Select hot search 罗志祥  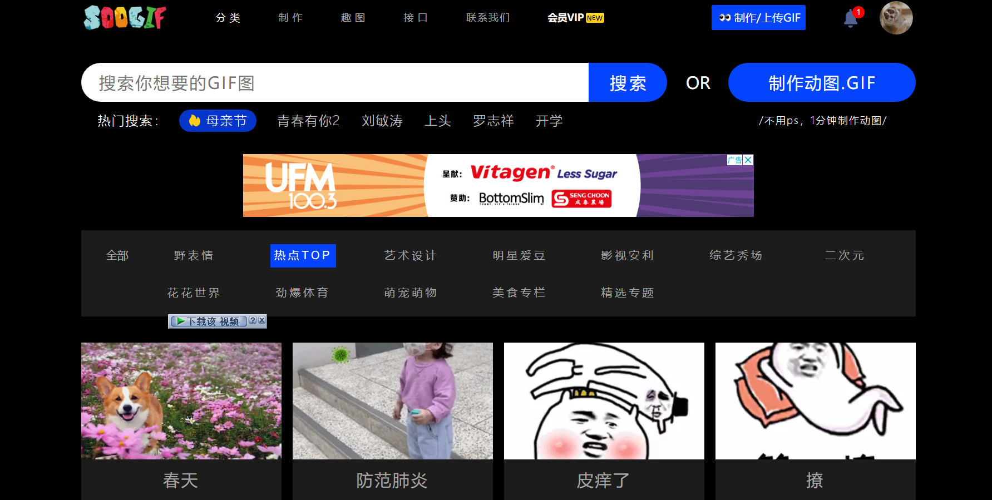click(x=493, y=121)
